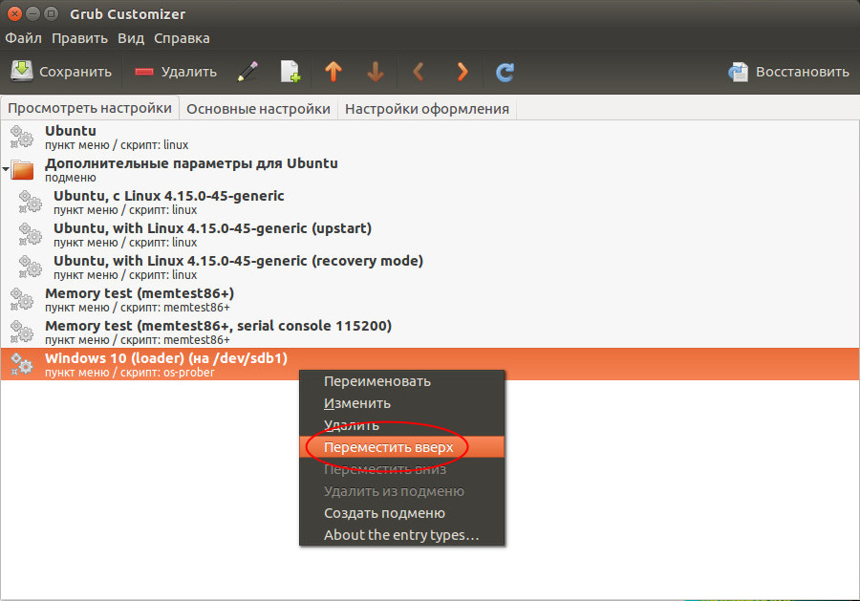Click gear icon of Memory test (memtest86+)
860x601 pixels.
click(x=22, y=299)
